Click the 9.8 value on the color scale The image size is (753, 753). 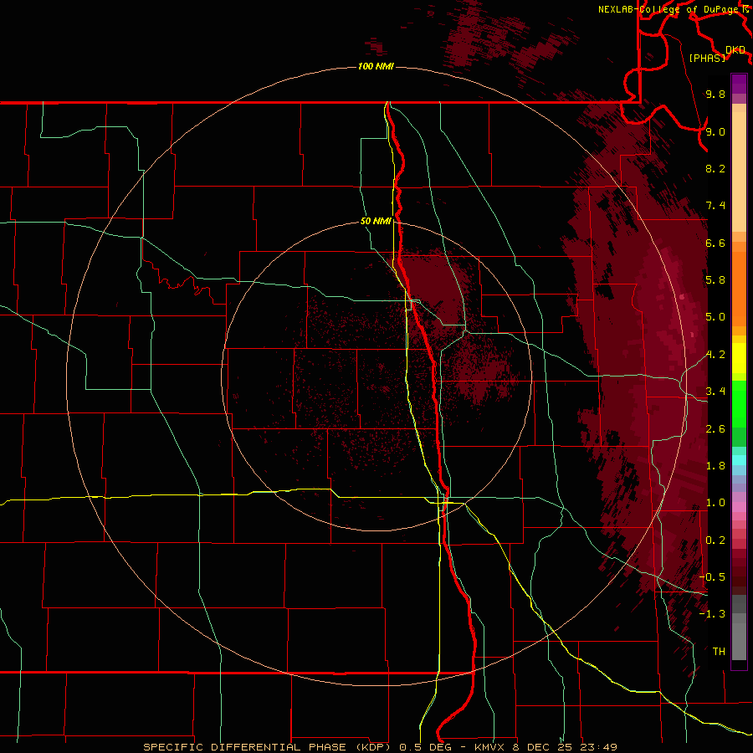[715, 95]
